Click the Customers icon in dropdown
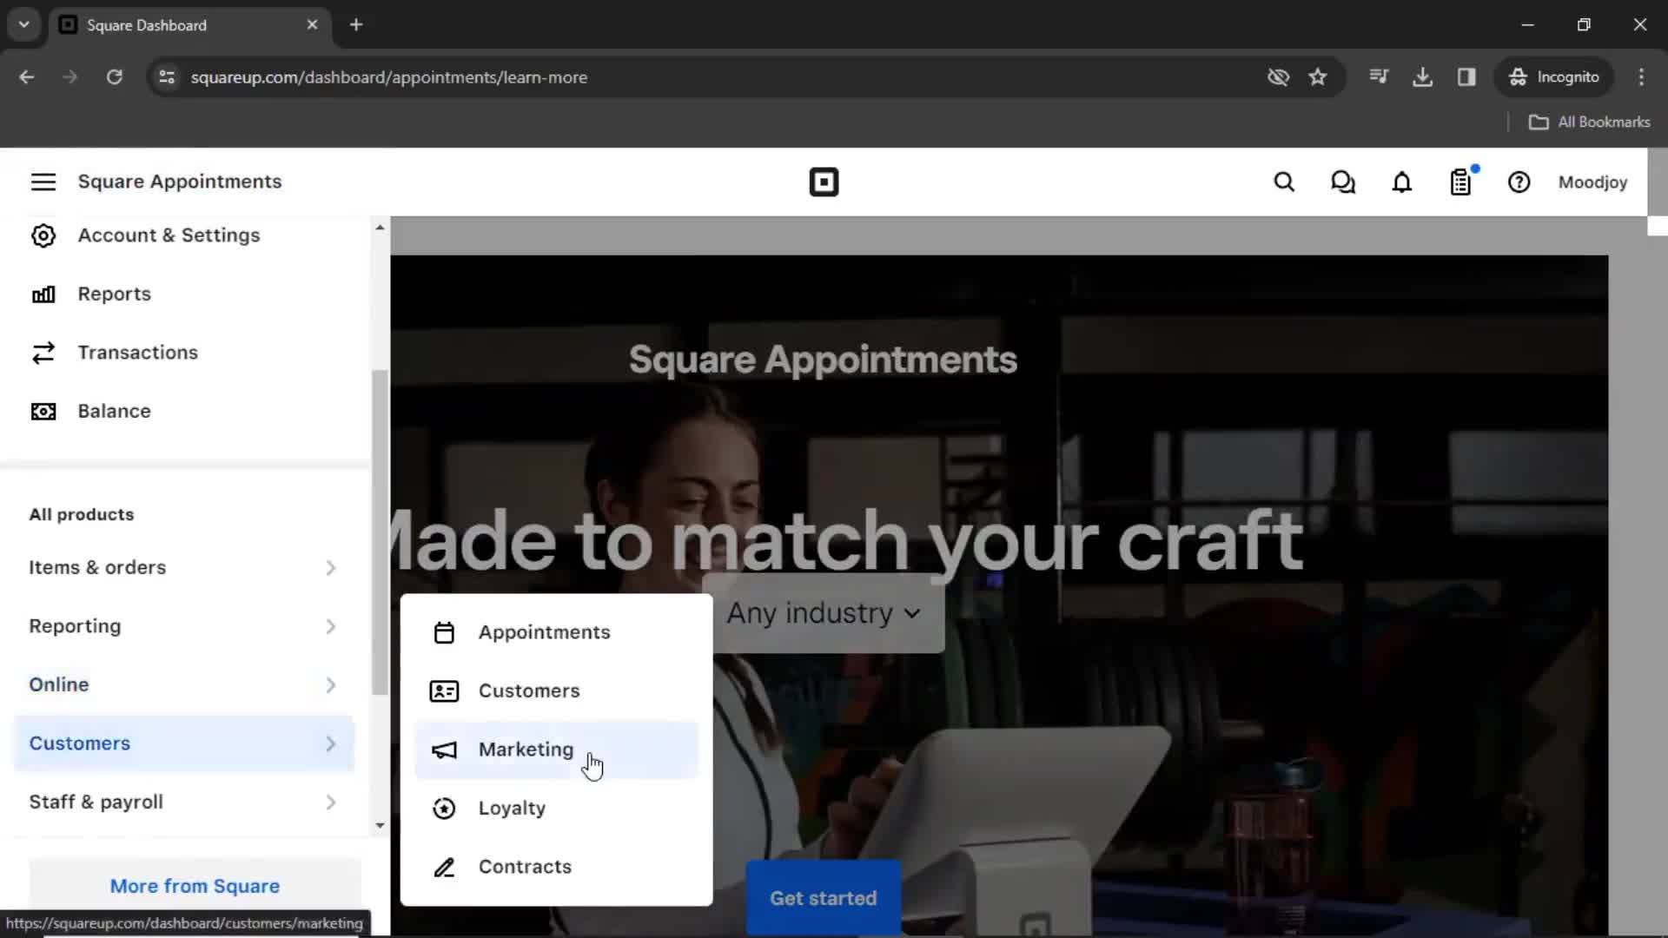 point(445,690)
